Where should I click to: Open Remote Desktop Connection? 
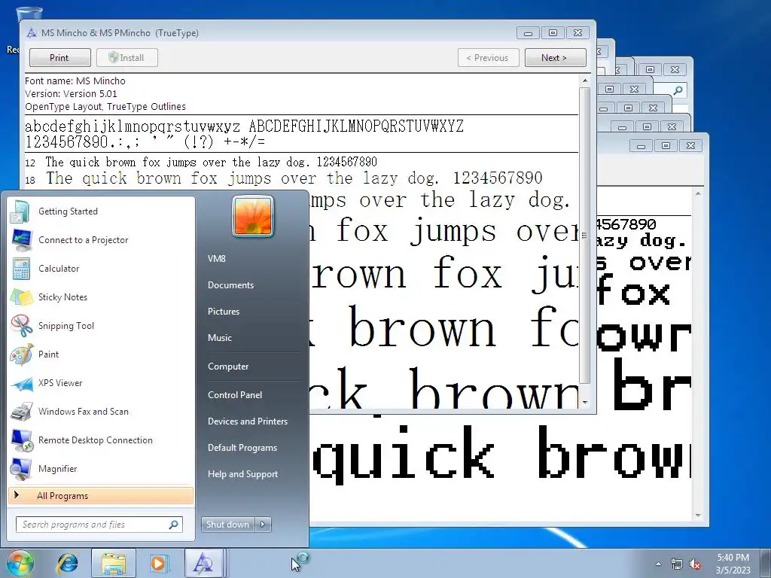102,440
